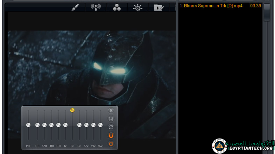The height and width of the screenshot is (154, 275).
Task: Toggle the equalizer power button
Action: (111, 144)
